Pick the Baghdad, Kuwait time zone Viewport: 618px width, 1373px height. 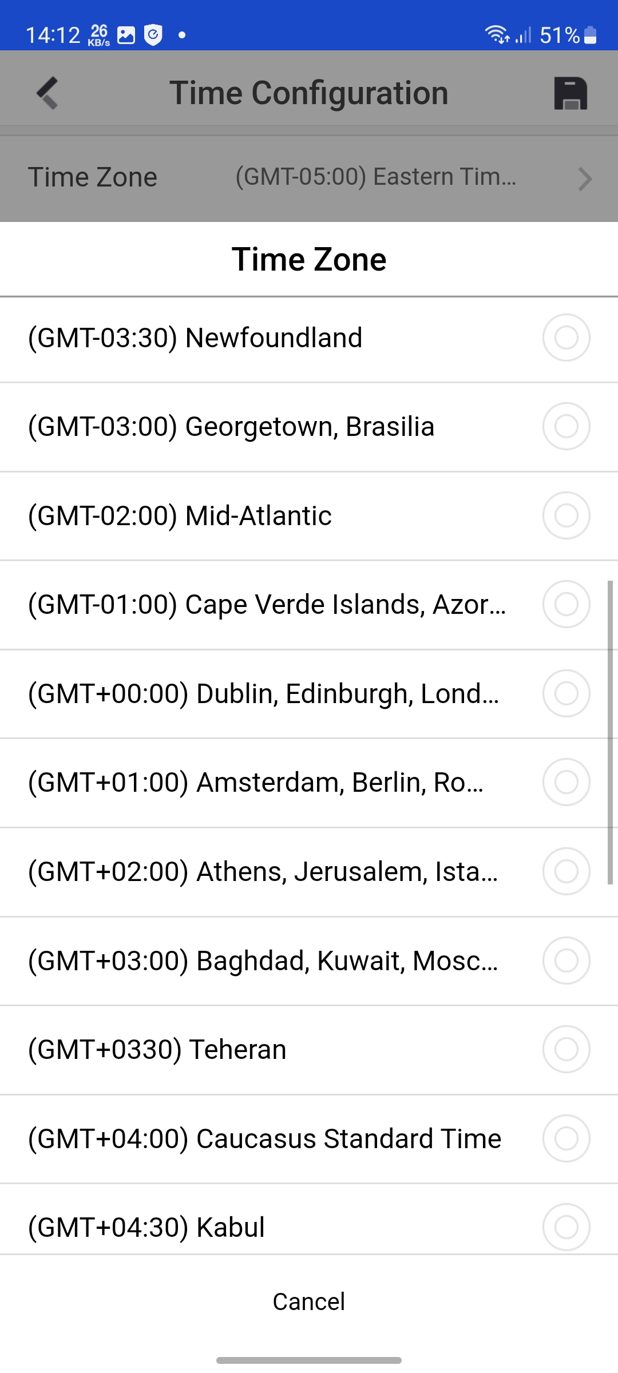pos(263,961)
